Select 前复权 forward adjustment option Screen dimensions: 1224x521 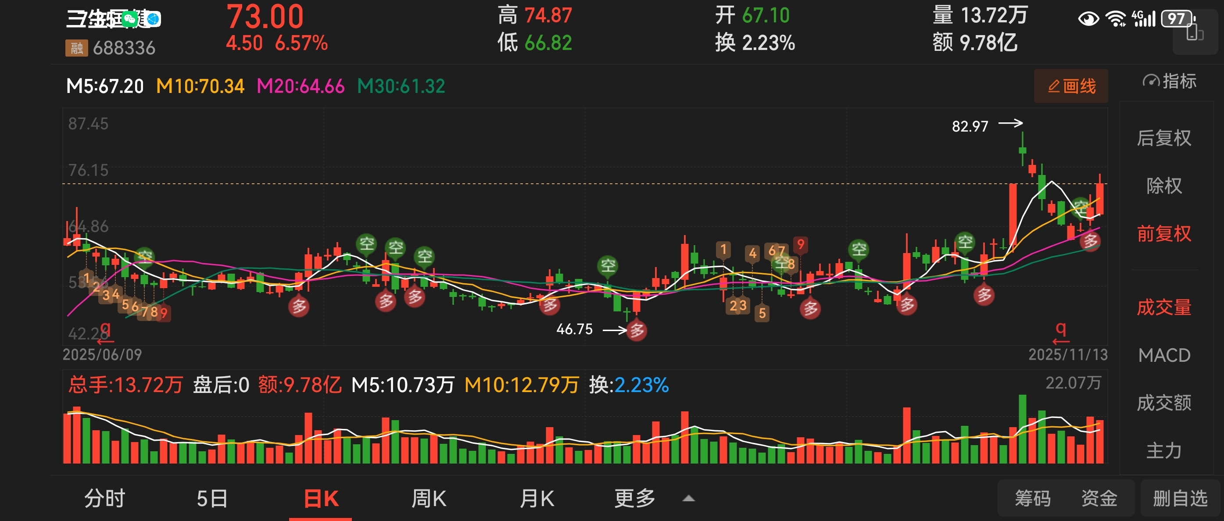point(1163,234)
